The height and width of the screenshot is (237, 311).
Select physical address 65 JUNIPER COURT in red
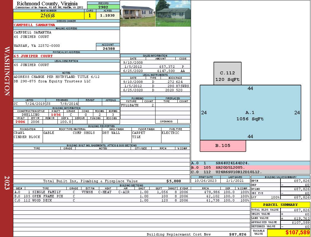33,56
